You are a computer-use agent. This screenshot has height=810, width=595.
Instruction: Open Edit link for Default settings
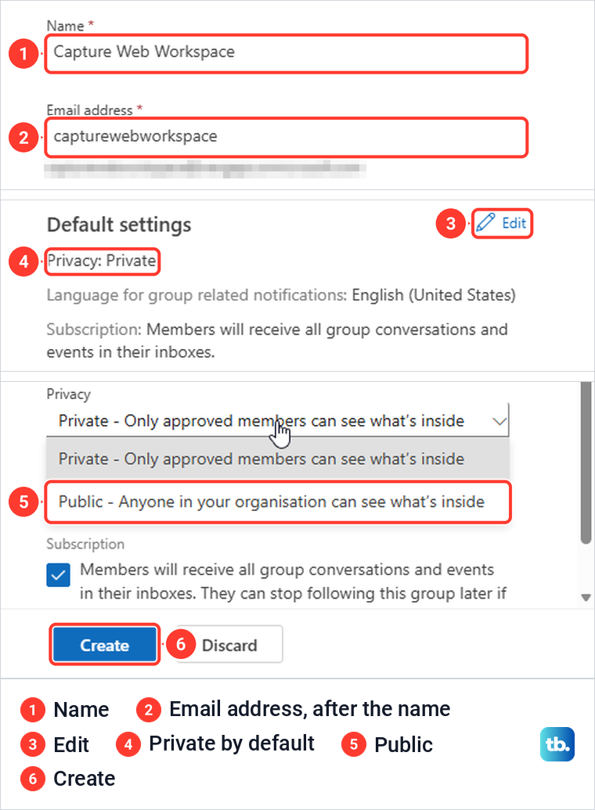501,223
